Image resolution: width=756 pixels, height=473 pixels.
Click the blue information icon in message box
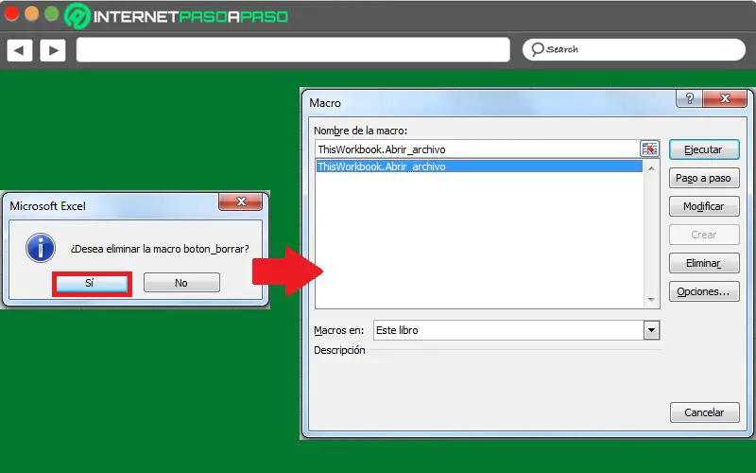(x=41, y=248)
